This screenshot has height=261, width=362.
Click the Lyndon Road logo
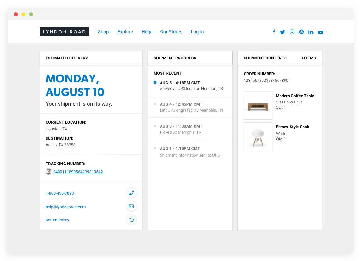tap(64, 32)
